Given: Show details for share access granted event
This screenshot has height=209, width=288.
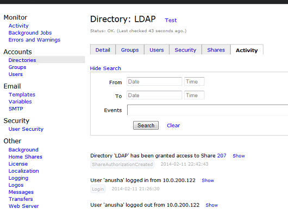Looking at the screenshot, I should coord(239,156).
